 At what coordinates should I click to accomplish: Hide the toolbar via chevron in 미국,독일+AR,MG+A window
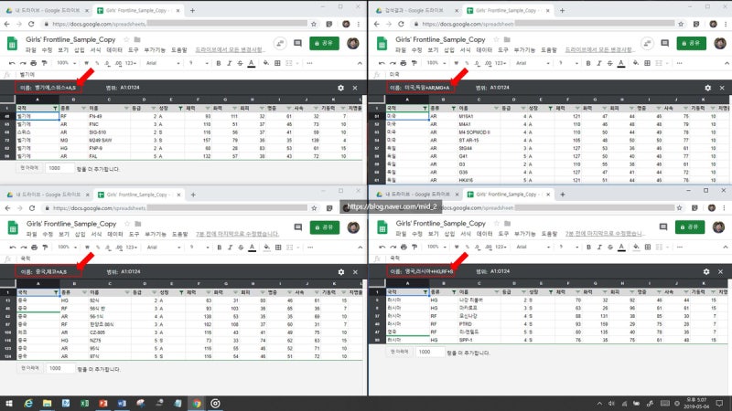(x=727, y=63)
